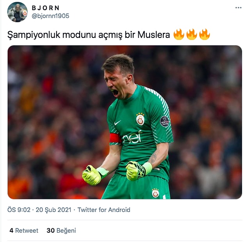Open the ÖS 9:02 timestamp link
This screenshot has height=242, width=248.
click(19, 210)
